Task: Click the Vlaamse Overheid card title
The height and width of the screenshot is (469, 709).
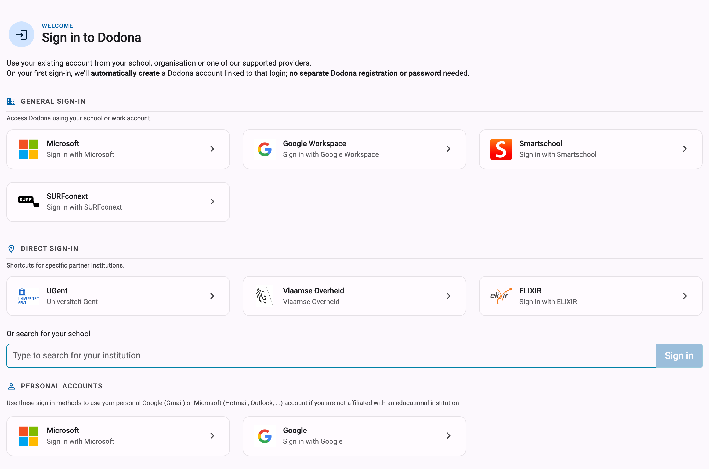Action: pos(313,291)
